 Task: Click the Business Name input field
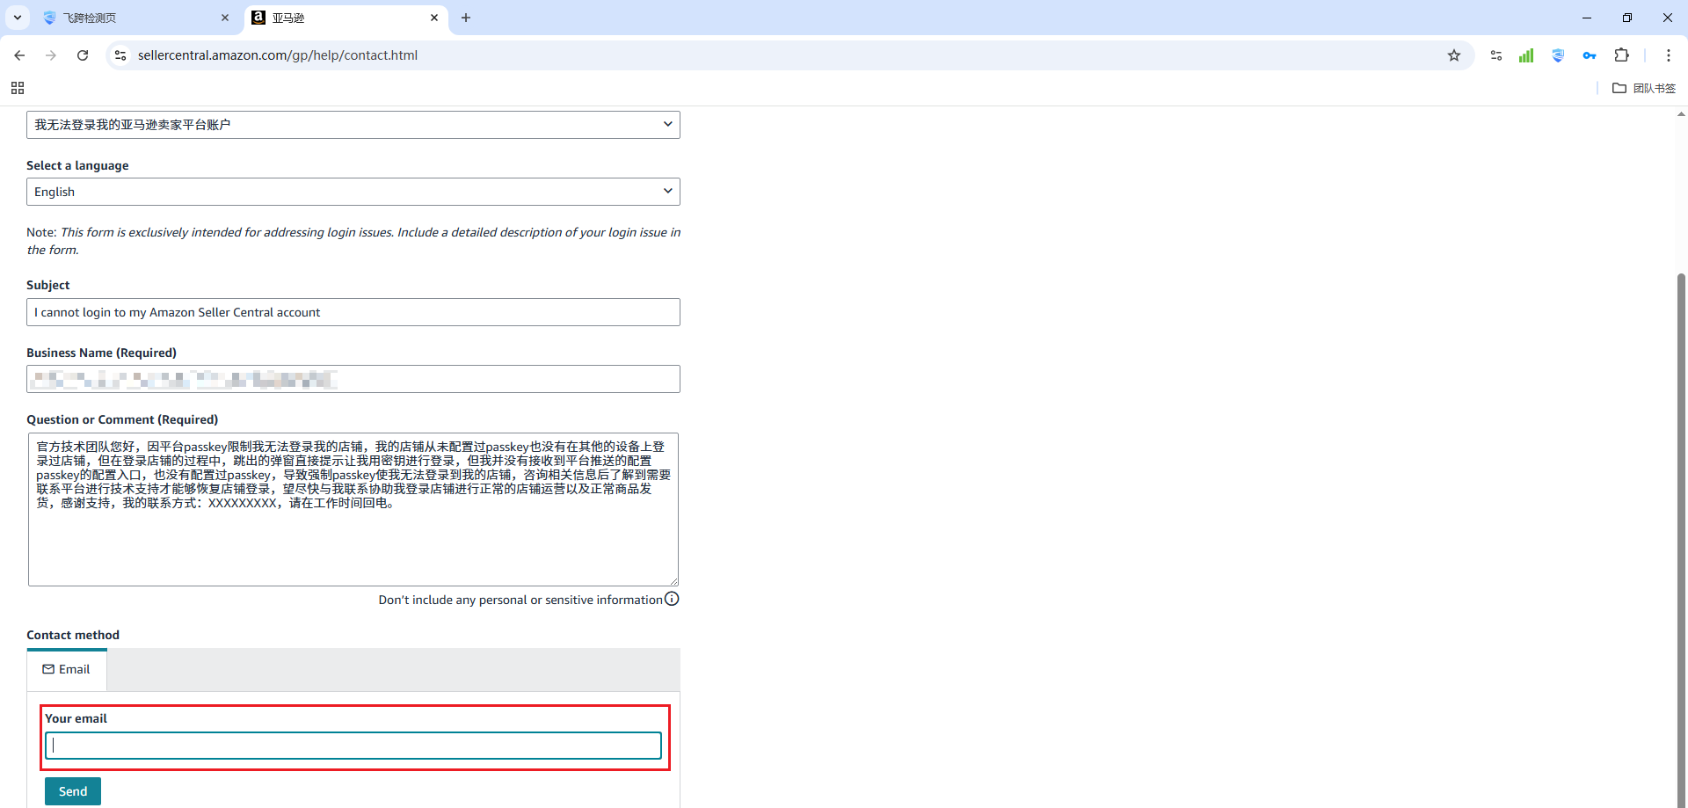[x=353, y=379]
